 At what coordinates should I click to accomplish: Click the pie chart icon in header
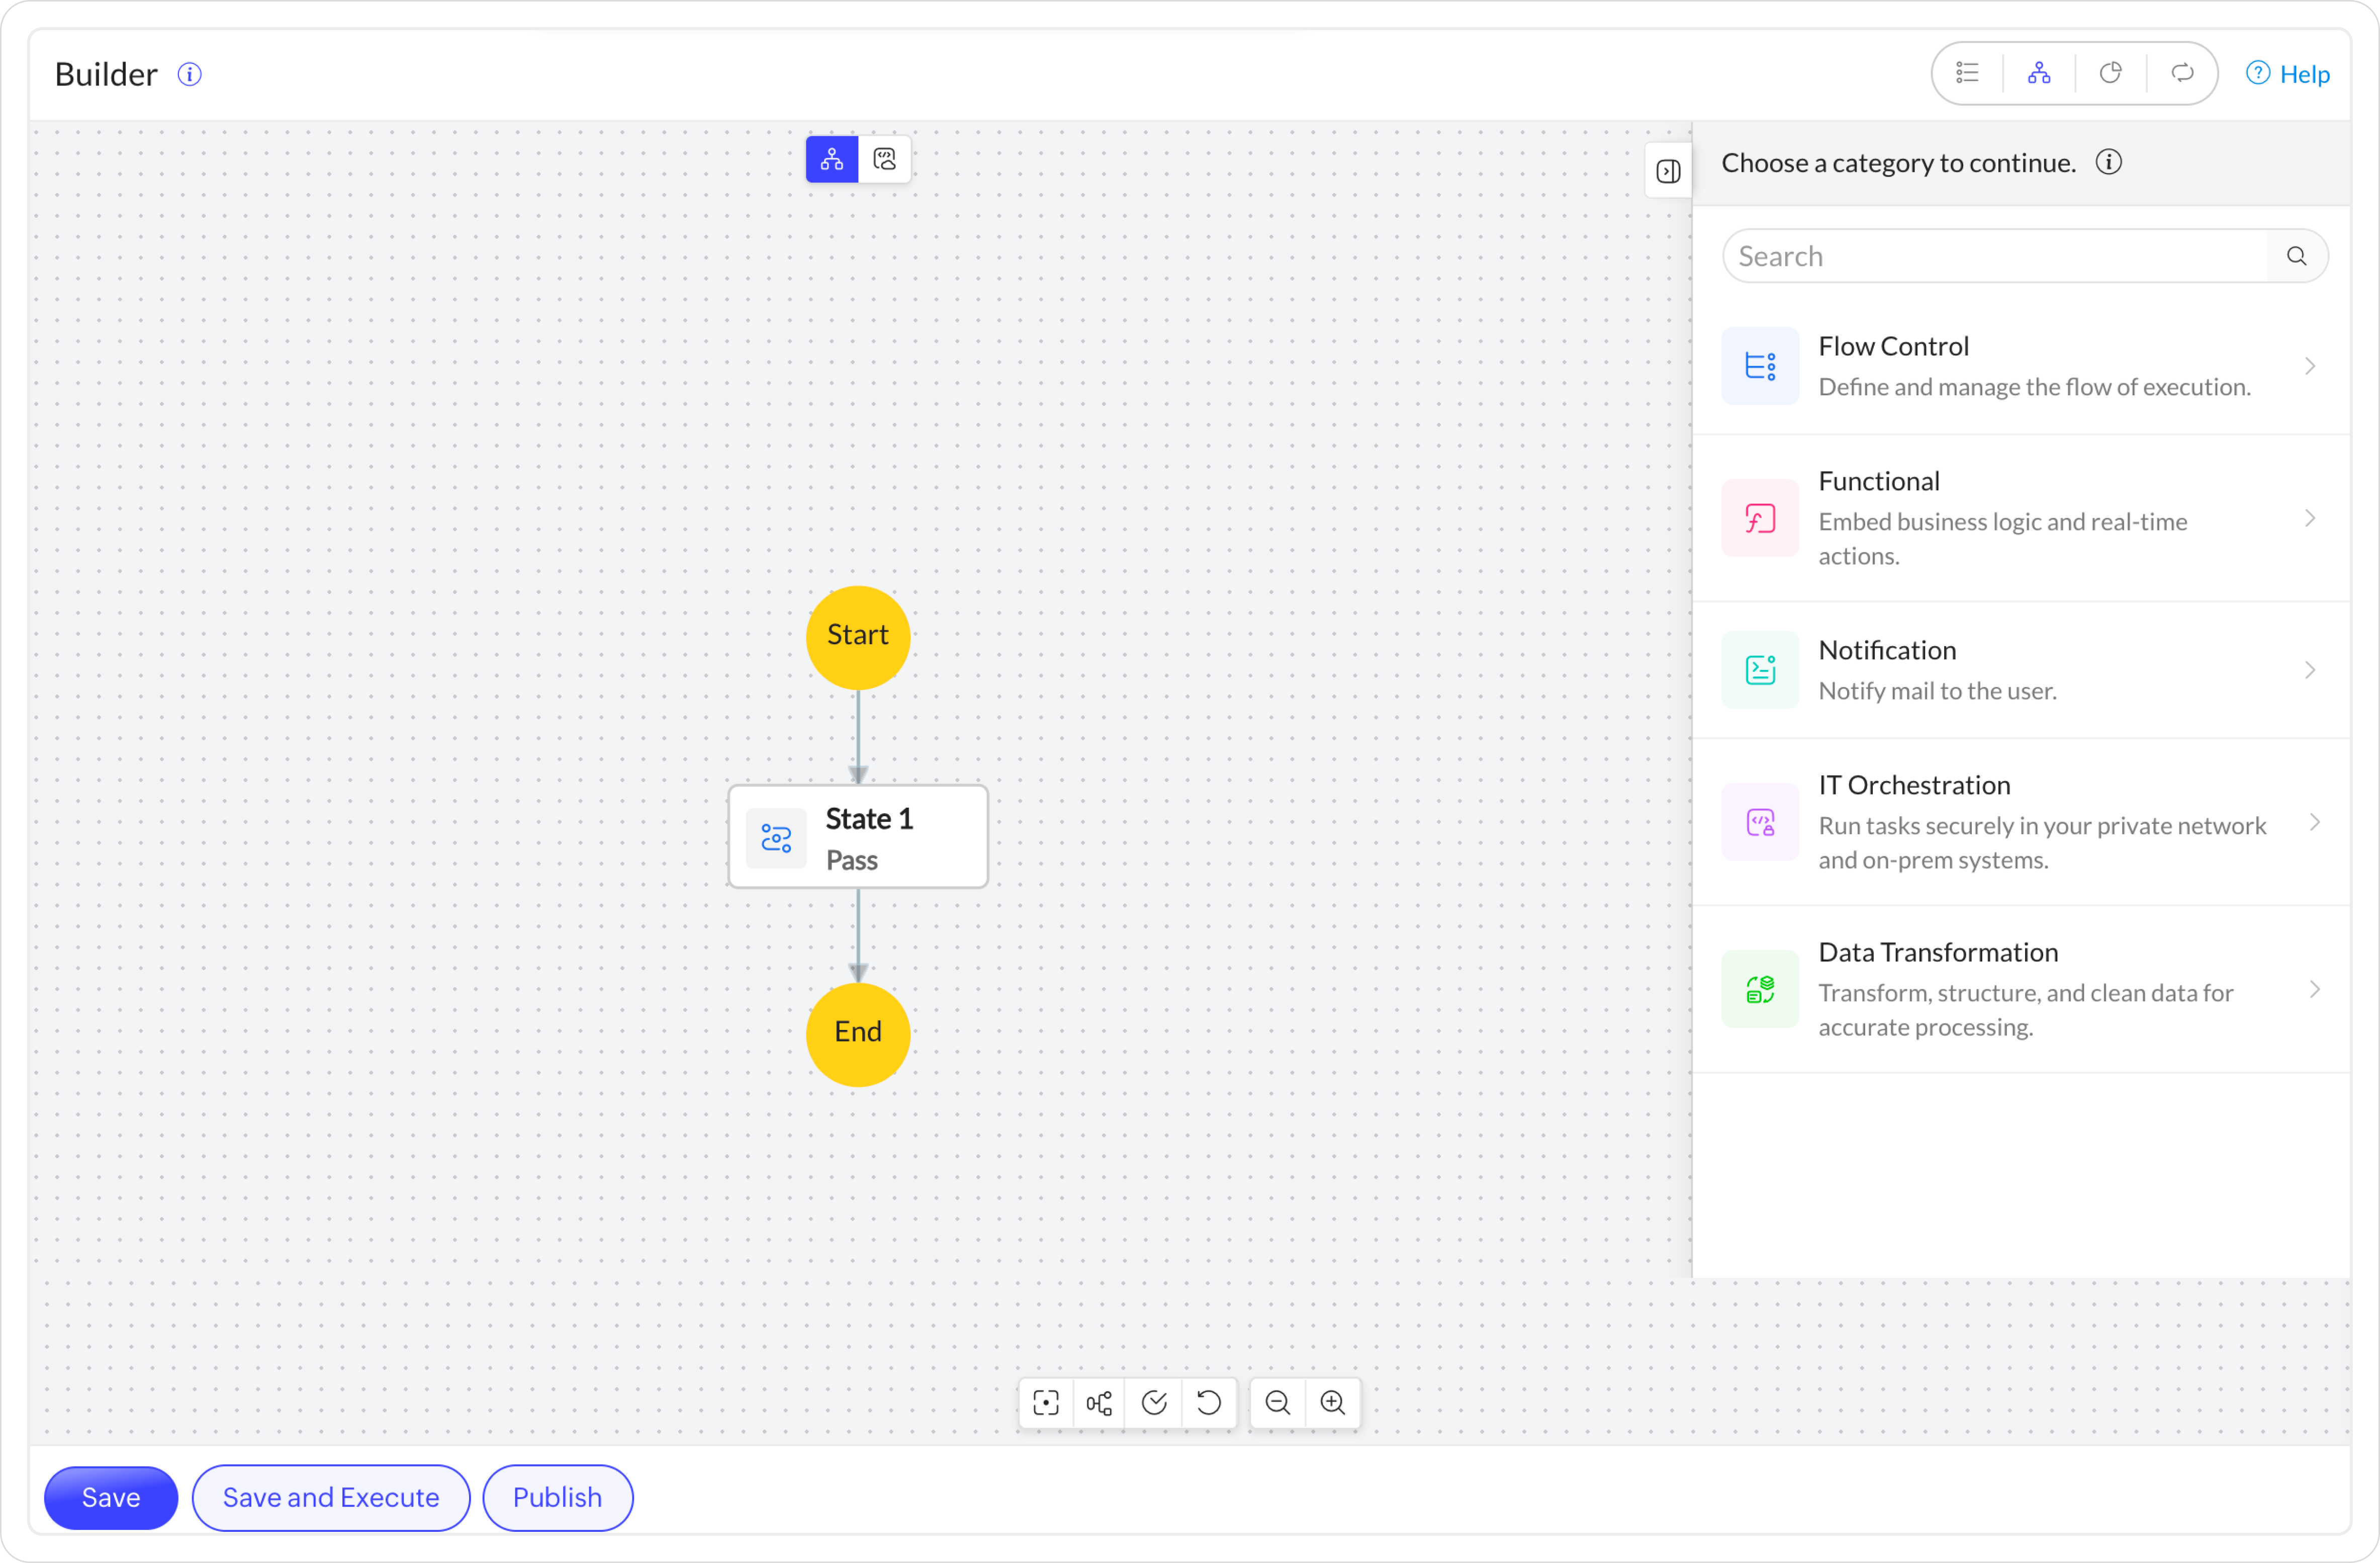(x=2111, y=73)
